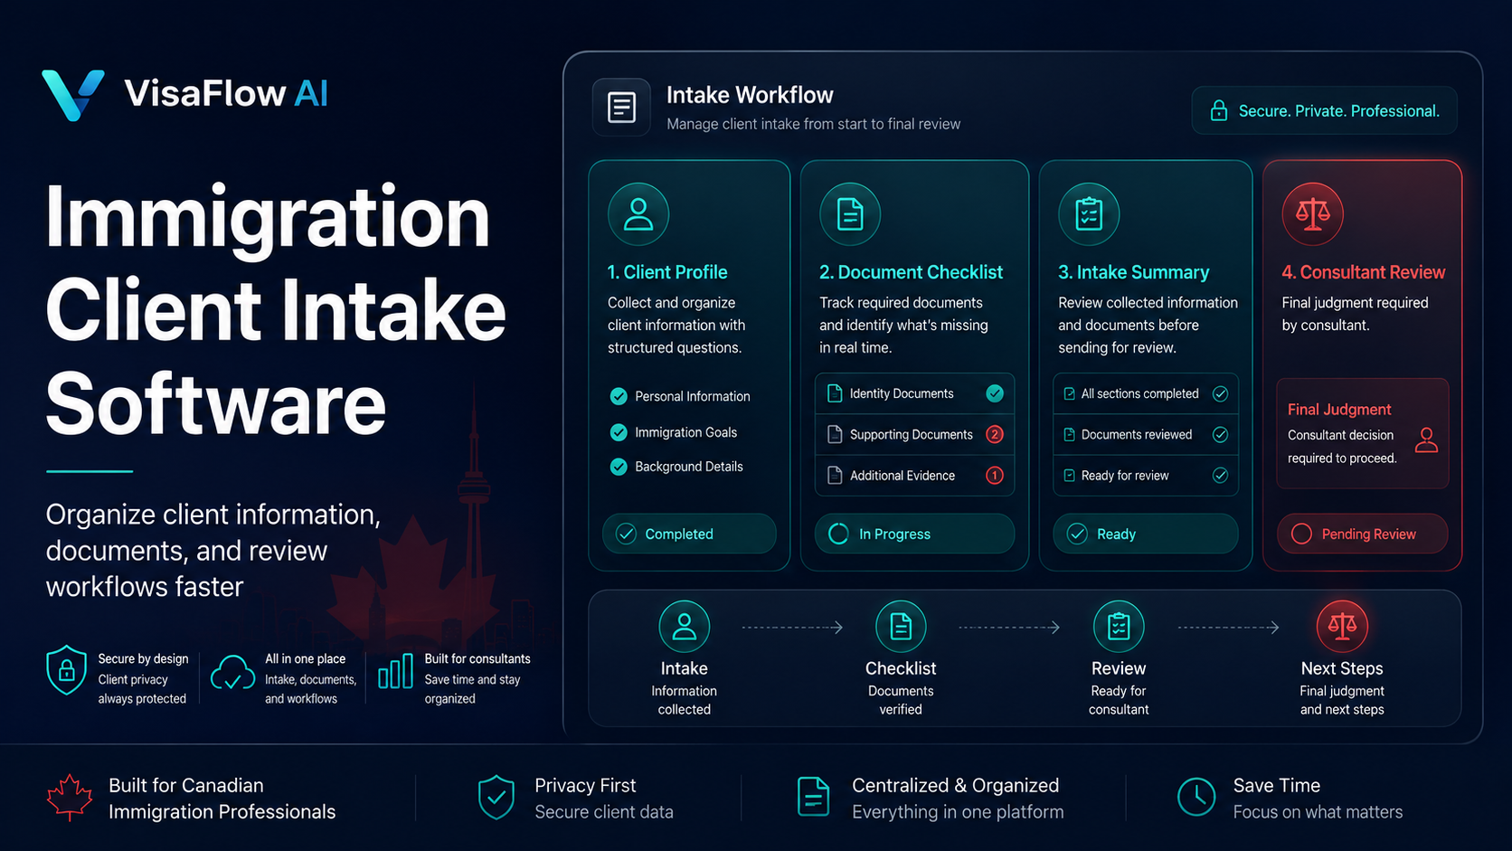1512x851 pixels.
Task: Click the Built for consultants bar chart icon
Action: click(395, 672)
